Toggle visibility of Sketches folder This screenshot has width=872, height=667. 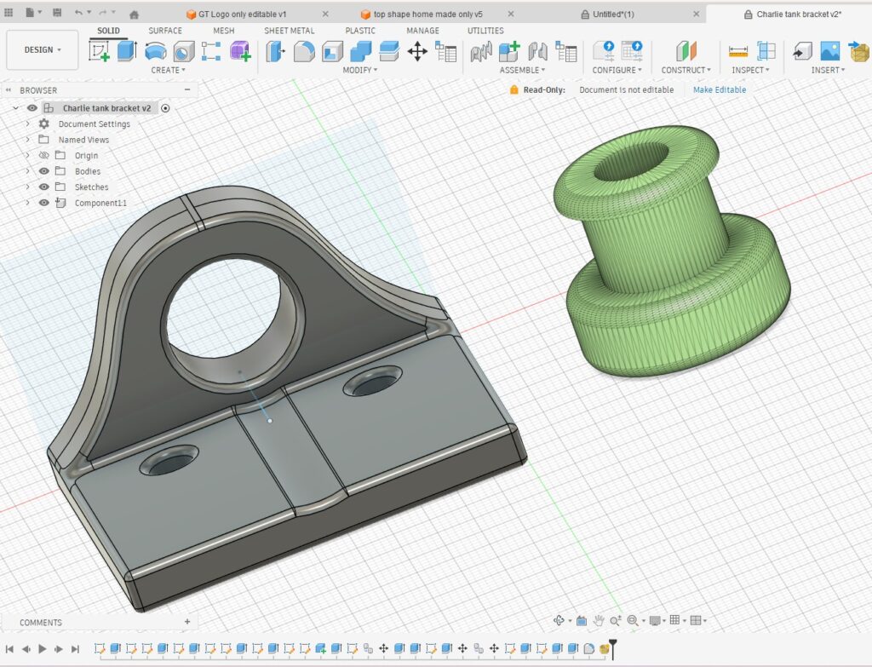click(44, 187)
